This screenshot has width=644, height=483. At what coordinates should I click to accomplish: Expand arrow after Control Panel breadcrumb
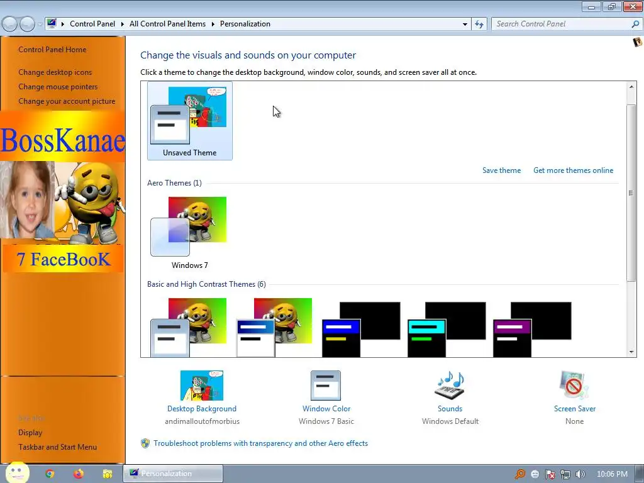pos(123,25)
